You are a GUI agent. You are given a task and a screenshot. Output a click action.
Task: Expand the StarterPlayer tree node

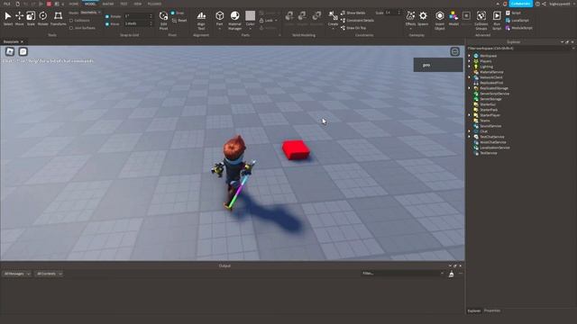[469, 115]
